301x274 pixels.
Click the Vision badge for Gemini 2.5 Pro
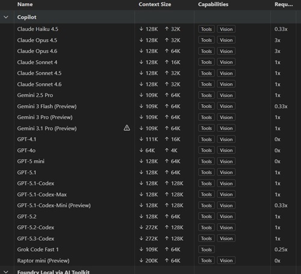[226, 95]
